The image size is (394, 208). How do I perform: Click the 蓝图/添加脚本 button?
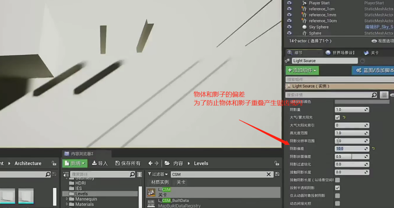374,70
